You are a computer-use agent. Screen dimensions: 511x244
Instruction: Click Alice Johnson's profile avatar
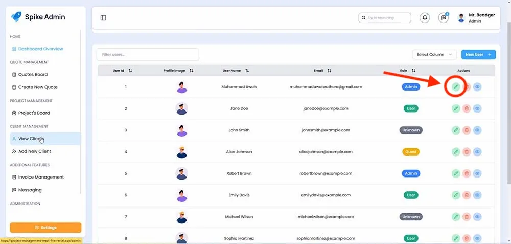tap(181, 152)
